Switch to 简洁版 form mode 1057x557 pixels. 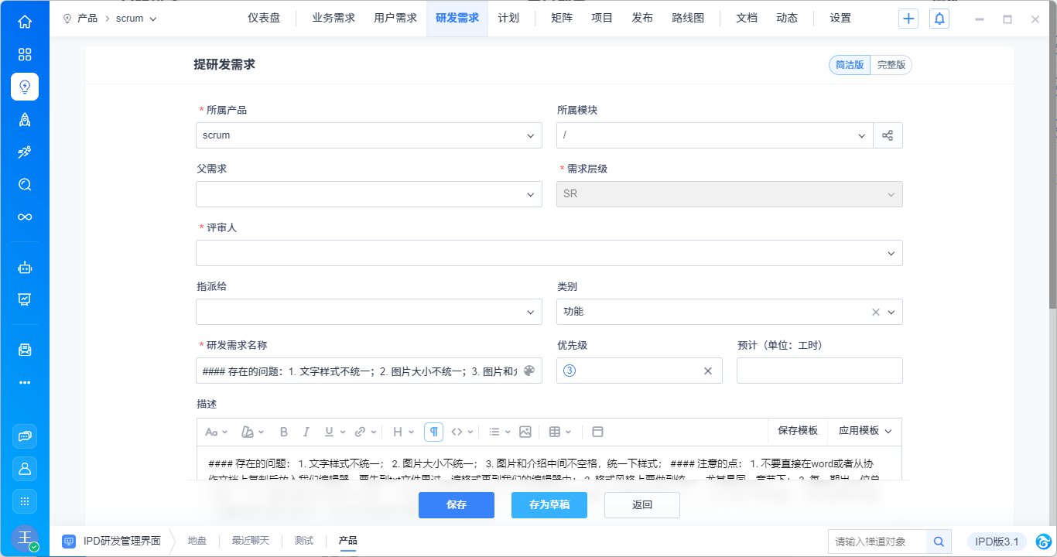850,65
